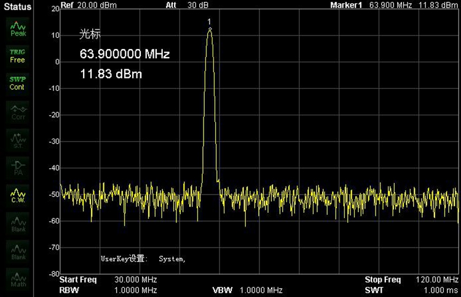Click the Start Freq 30.000 MHz field

click(x=108, y=280)
